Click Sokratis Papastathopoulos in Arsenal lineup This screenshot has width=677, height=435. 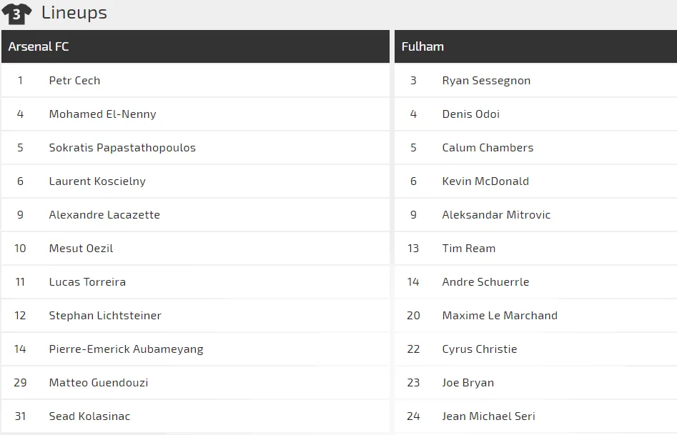(122, 148)
